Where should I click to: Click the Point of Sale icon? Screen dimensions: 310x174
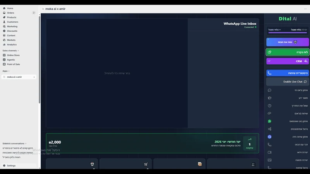click(x=4, y=64)
